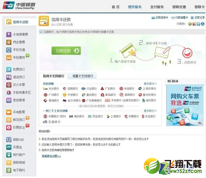Open the 酒店预订 hotel booking icon
Screen dimensions: 206x178
click(9, 77)
